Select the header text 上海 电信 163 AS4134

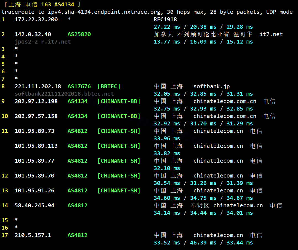pyautogui.click(x=41, y=4)
